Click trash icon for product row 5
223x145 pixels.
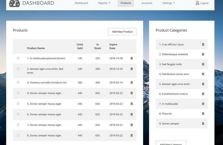tap(132, 104)
